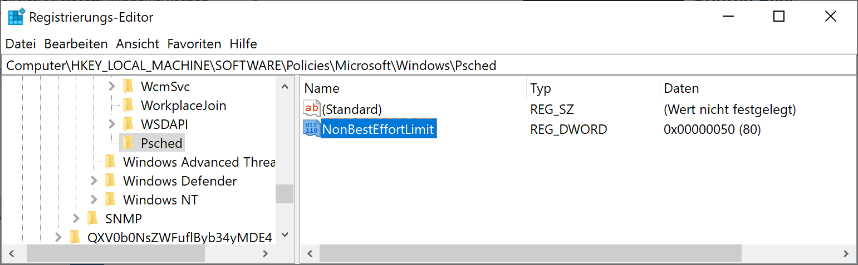Select the WorkplaceJoin tree key

click(x=183, y=106)
